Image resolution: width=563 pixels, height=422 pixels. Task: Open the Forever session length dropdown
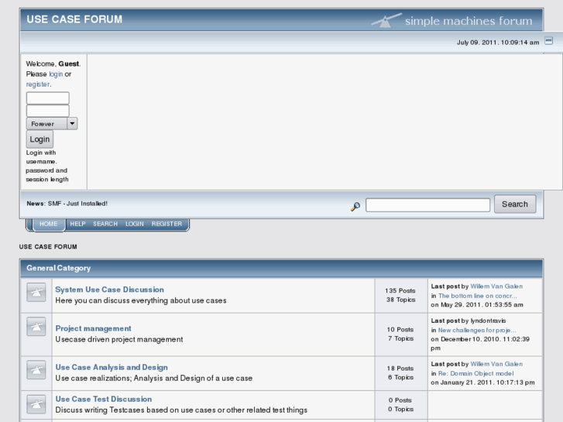tap(52, 124)
